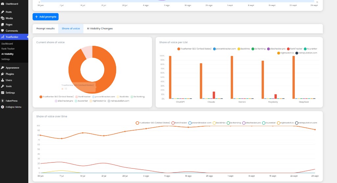
Task: Collapse the admin menu with the arrow icon
Action: pos(3,107)
